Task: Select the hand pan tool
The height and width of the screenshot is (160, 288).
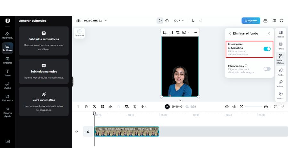Action: pos(167,20)
